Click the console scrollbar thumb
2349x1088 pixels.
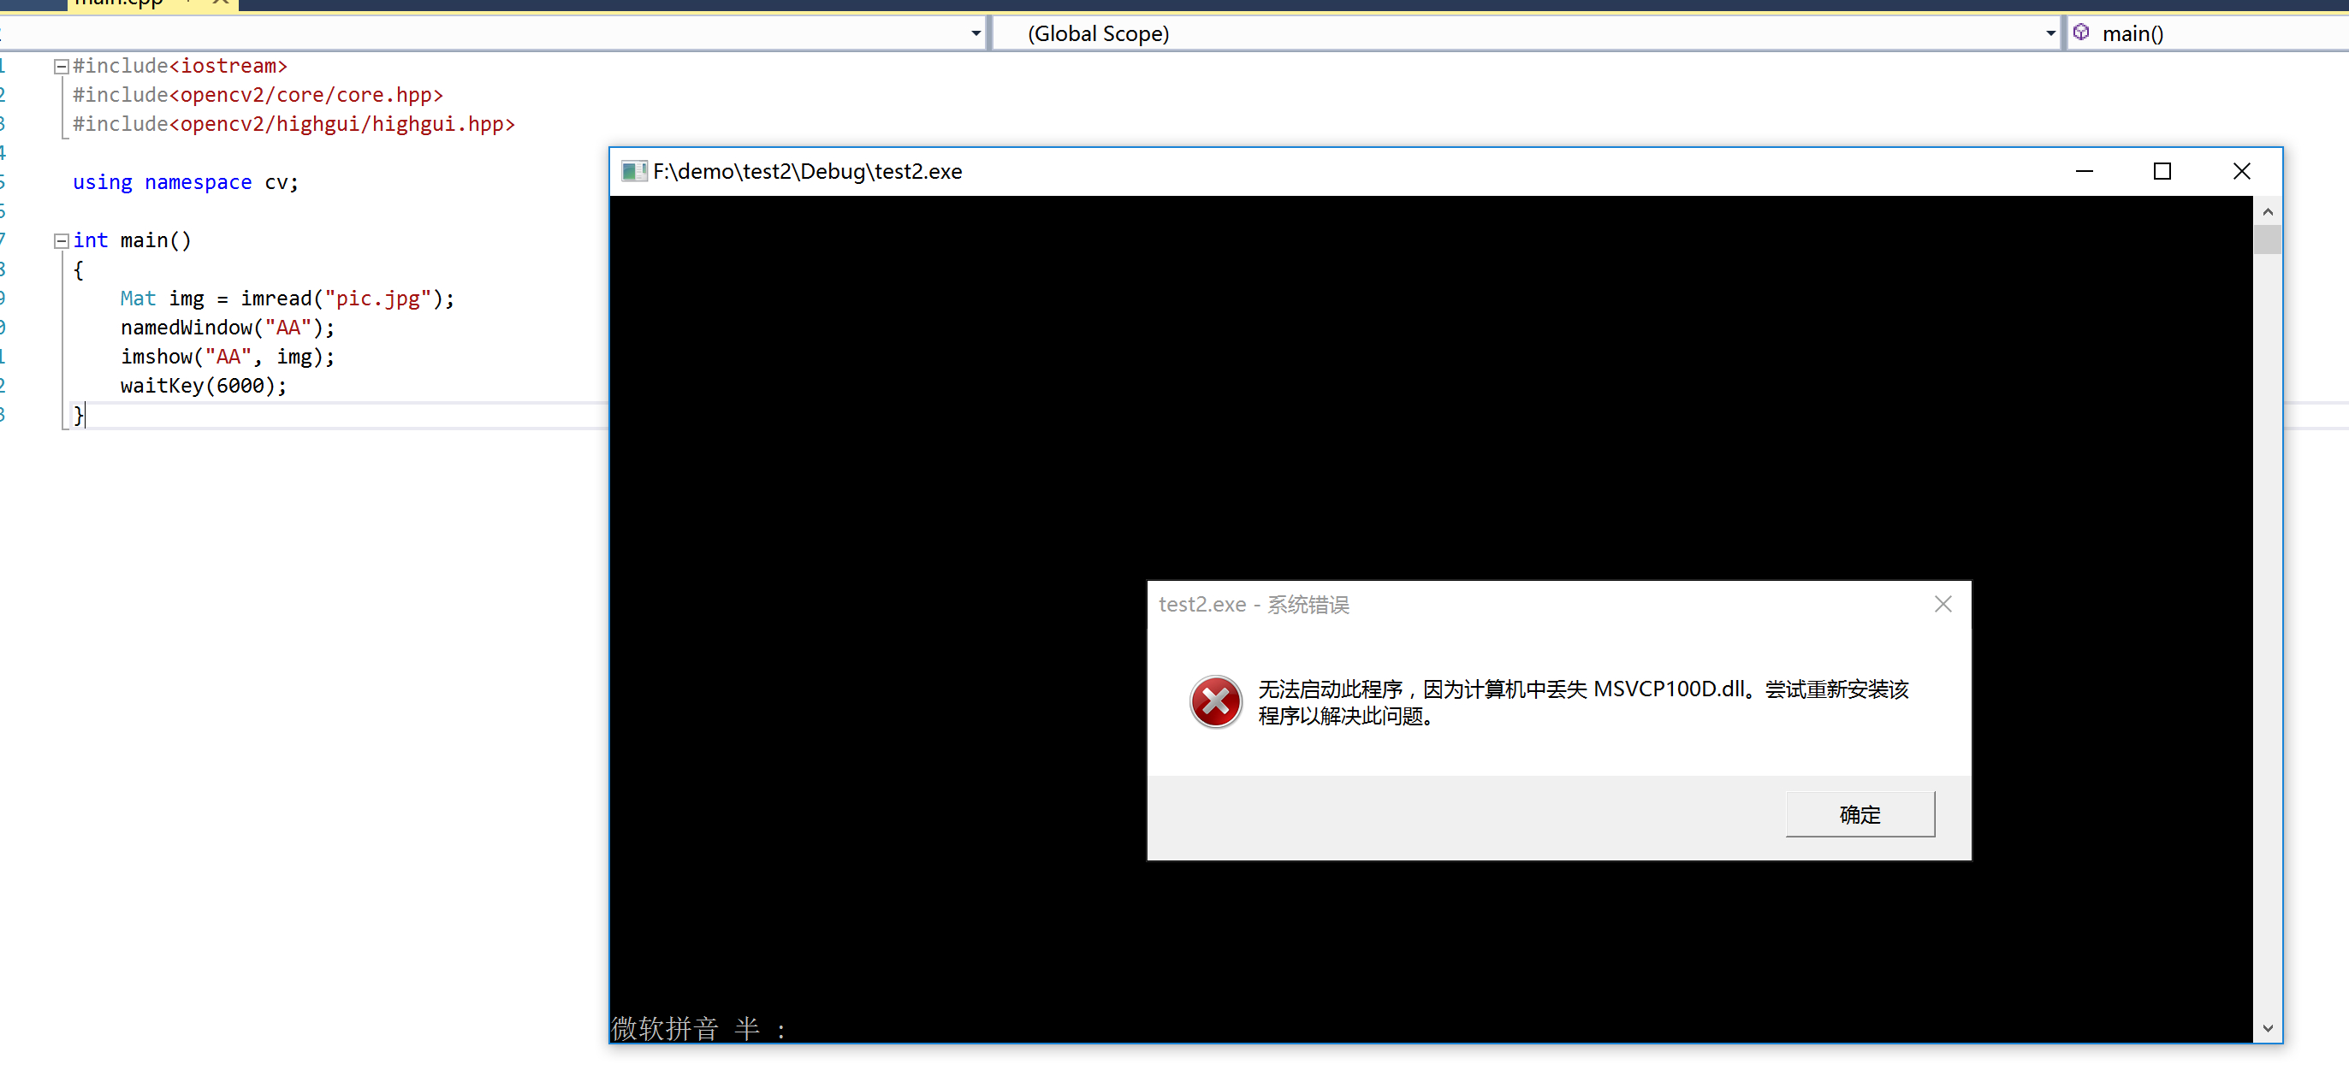2266,239
